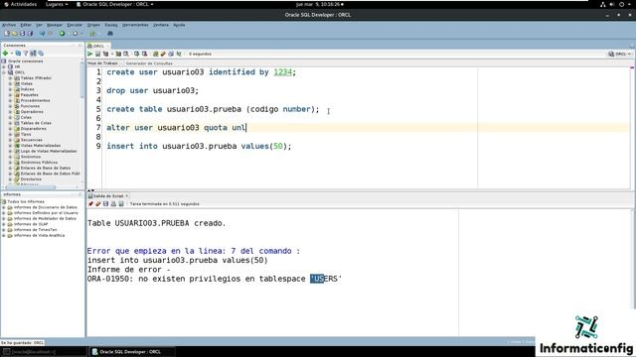Expand Informes de OLAP folder
The width and height of the screenshot is (636, 357).
point(4,224)
